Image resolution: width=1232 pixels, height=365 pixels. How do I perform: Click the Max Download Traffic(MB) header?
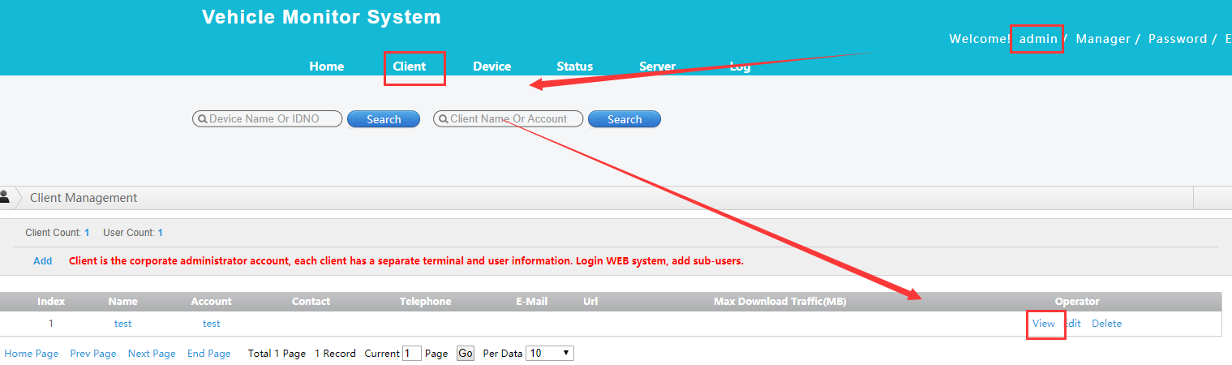click(x=780, y=302)
